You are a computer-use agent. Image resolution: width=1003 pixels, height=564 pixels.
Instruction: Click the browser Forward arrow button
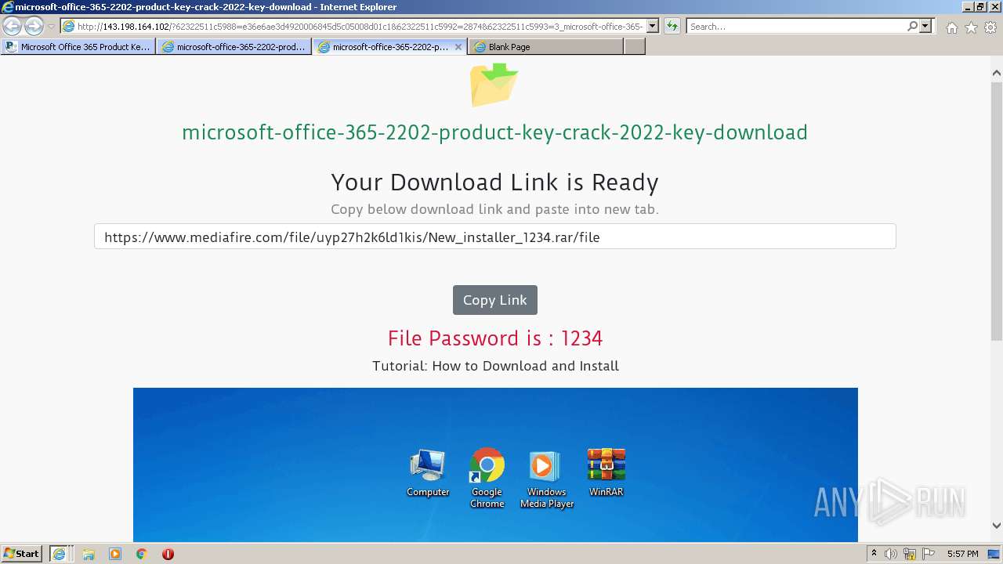(34, 26)
